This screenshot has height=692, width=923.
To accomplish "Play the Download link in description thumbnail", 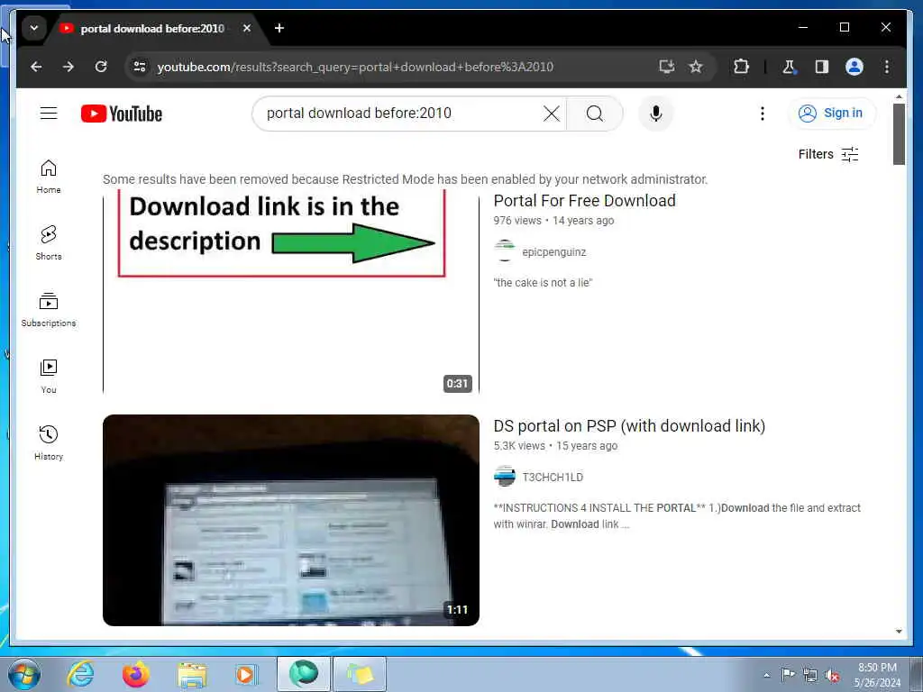I will pos(291,291).
